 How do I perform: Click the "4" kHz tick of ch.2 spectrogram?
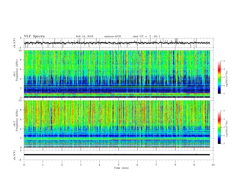tap(21, 129)
